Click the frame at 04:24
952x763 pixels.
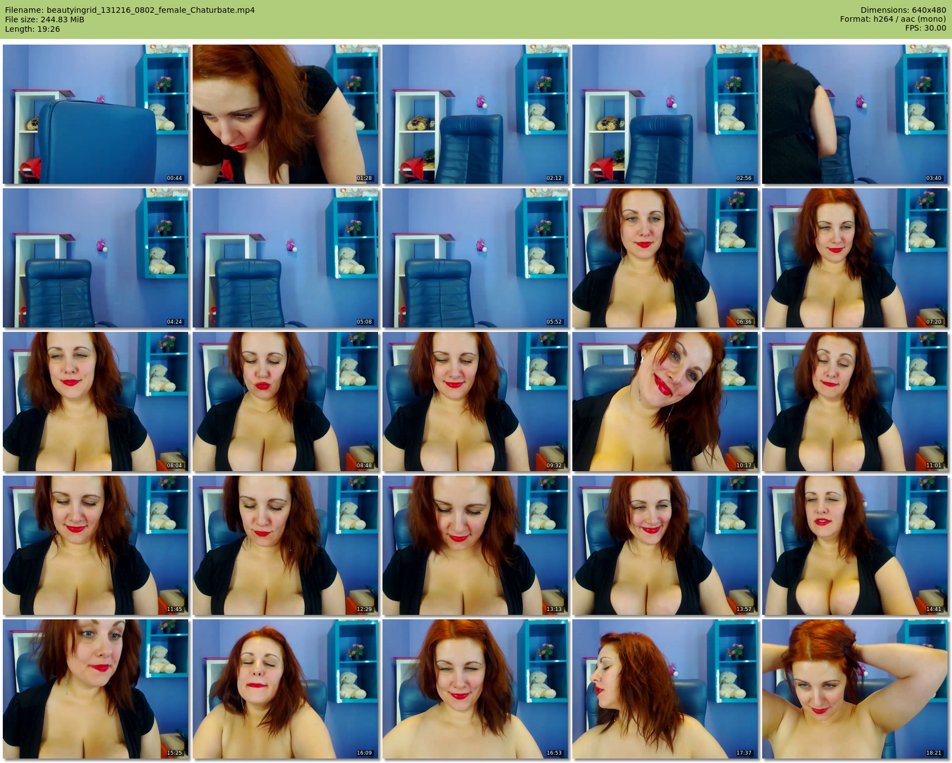pos(96,258)
